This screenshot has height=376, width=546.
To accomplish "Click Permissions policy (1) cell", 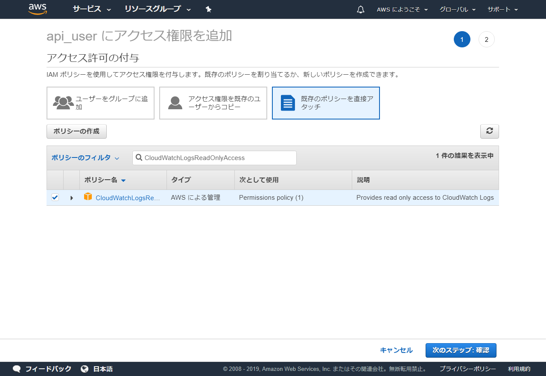I will click(271, 198).
